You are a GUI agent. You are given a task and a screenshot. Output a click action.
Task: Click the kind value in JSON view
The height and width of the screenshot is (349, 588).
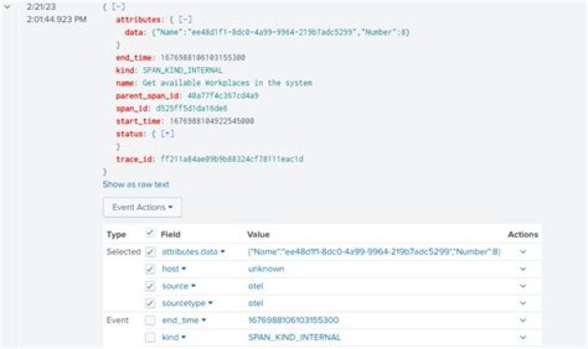pos(183,70)
